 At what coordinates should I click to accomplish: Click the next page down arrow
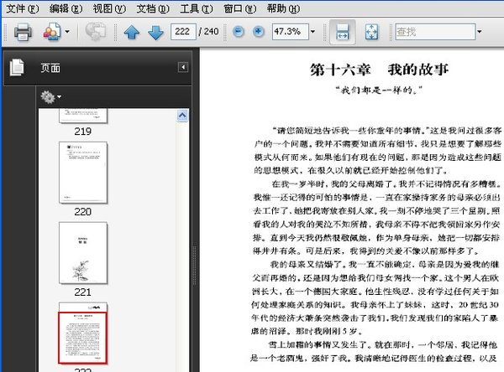(155, 33)
